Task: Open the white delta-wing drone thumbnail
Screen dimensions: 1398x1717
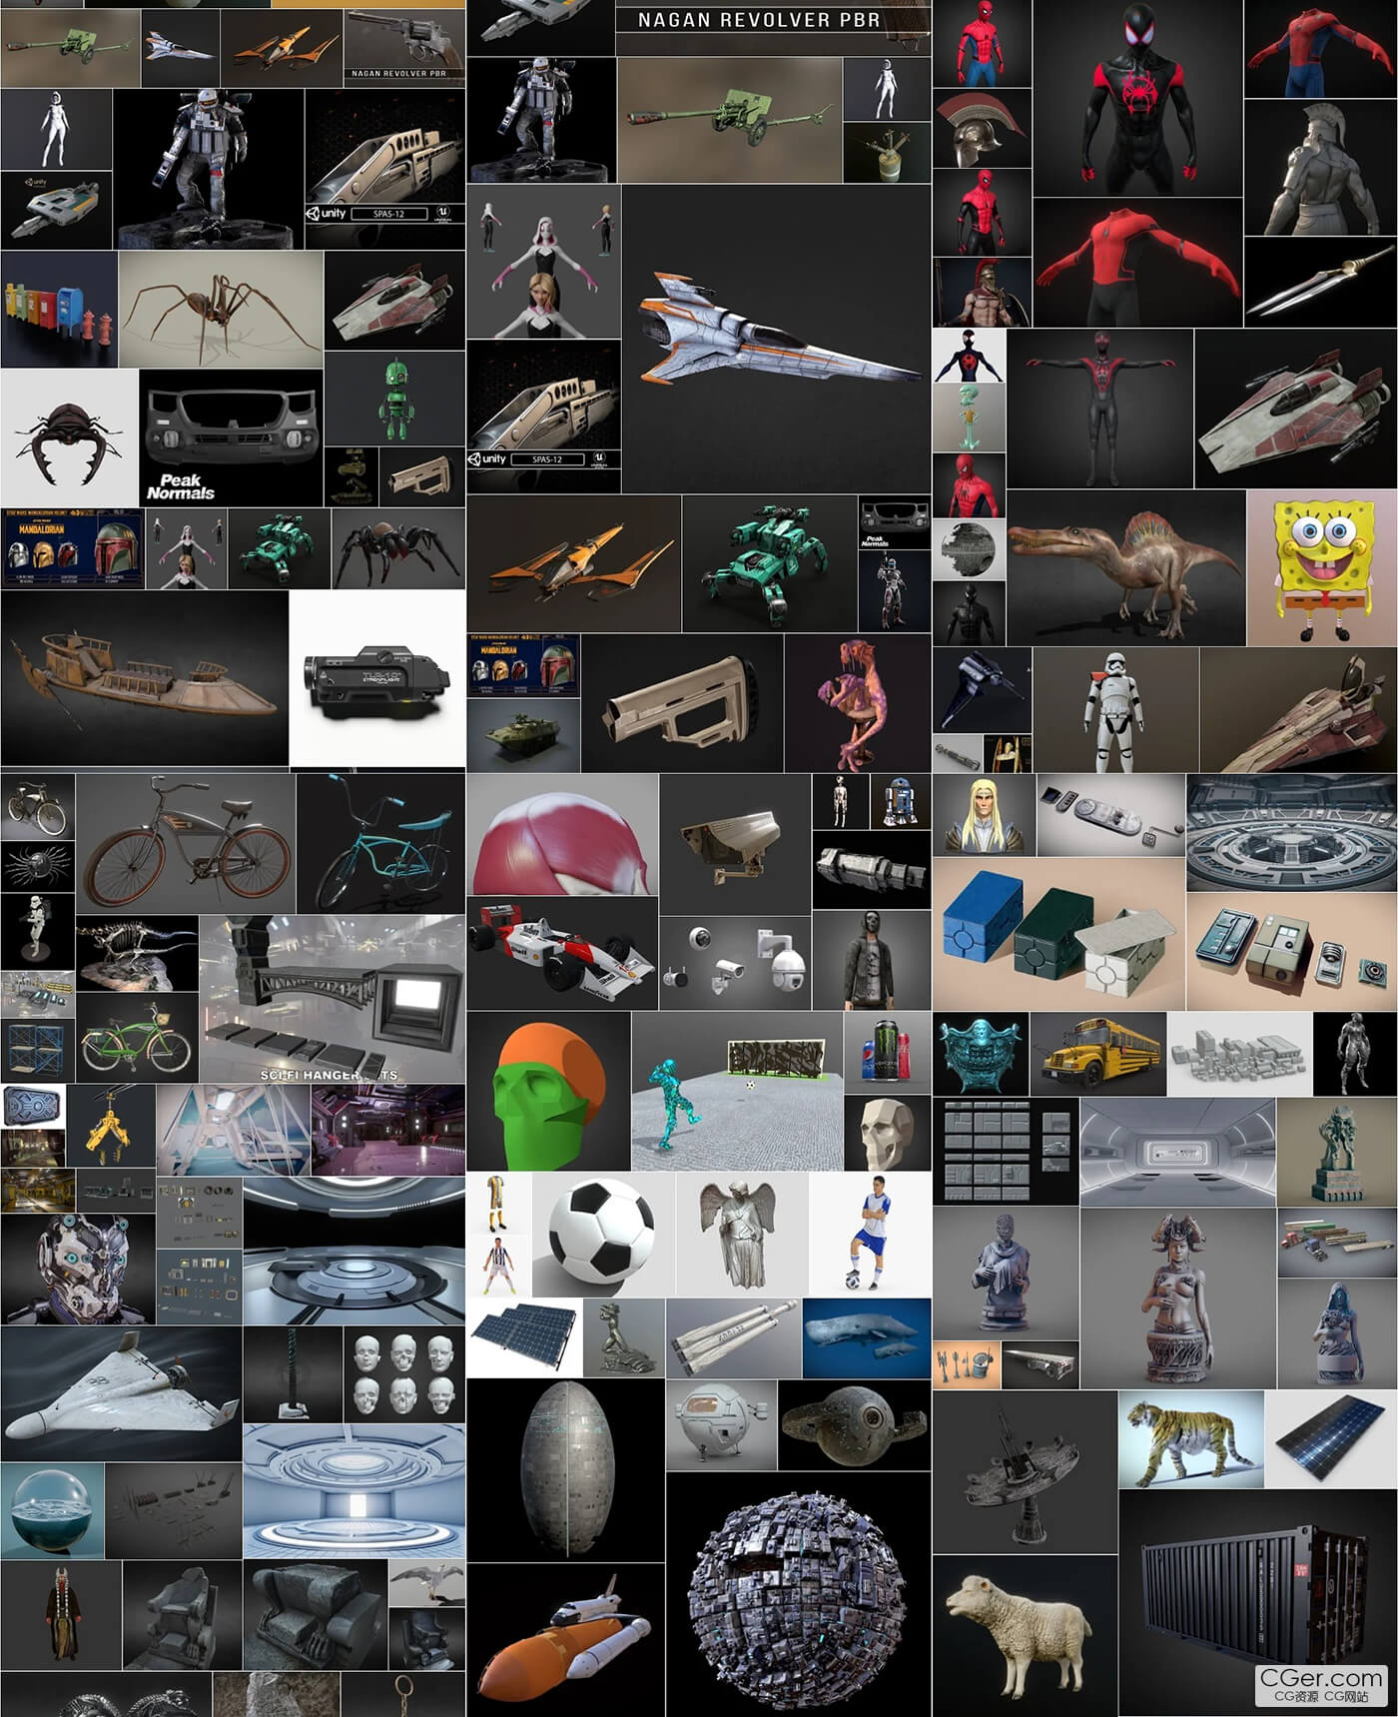Action: (121, 1393)
